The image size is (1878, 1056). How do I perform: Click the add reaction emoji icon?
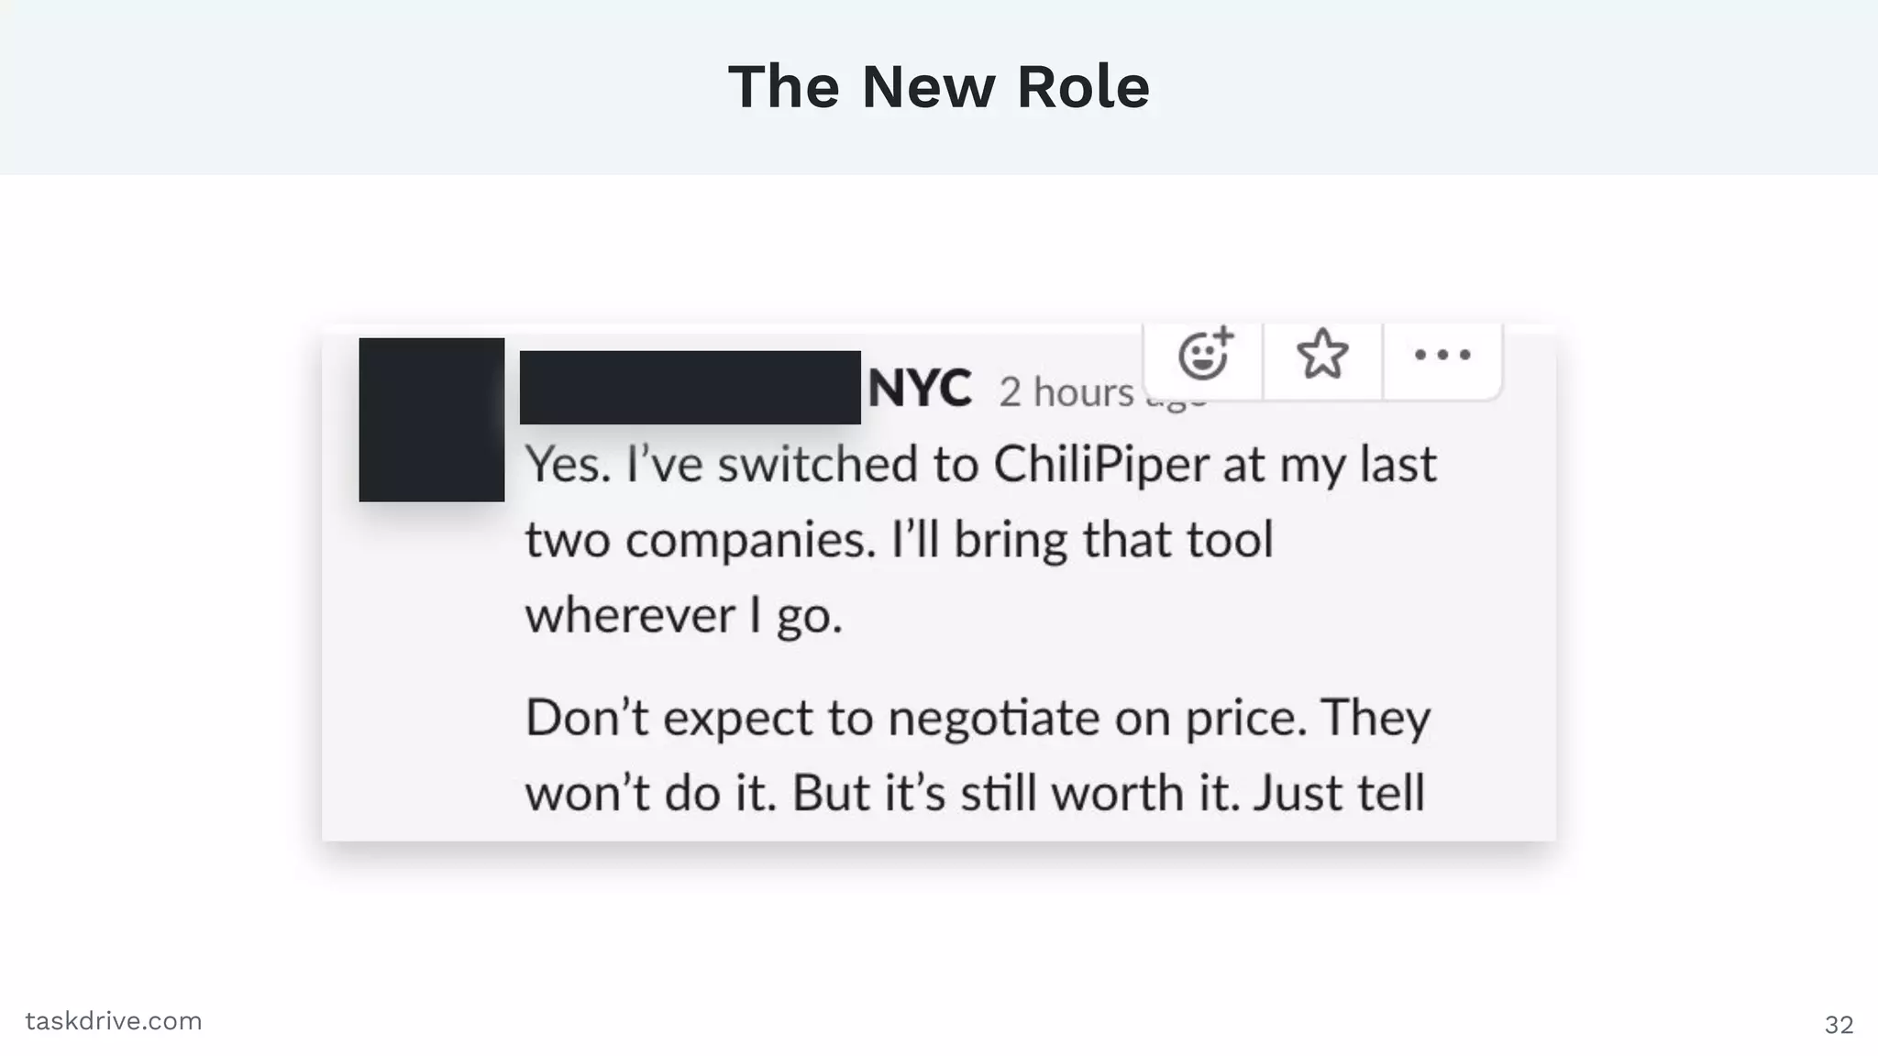tap(1204, 355)
